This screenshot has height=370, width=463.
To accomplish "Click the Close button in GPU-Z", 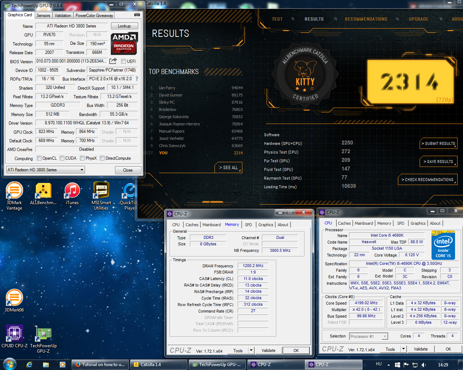I will (x=128, y=170).
